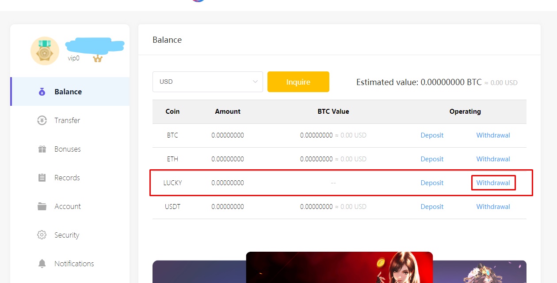The image size is (557, 283).
Task: Open Withdrawal for the LUCKY coin
Action: point(493,183)
